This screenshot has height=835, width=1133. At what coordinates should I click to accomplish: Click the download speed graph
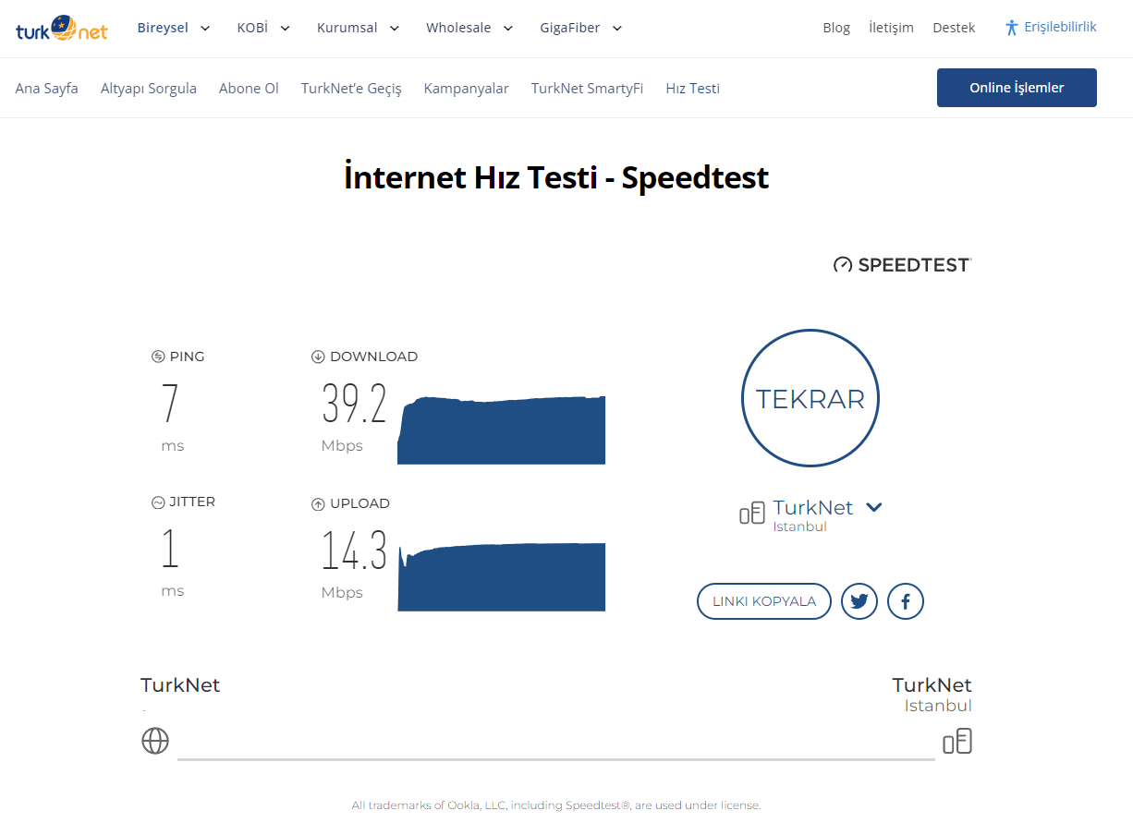[502, 430]
